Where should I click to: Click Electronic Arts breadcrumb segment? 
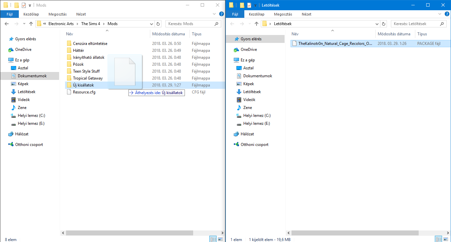pos(61,24)
